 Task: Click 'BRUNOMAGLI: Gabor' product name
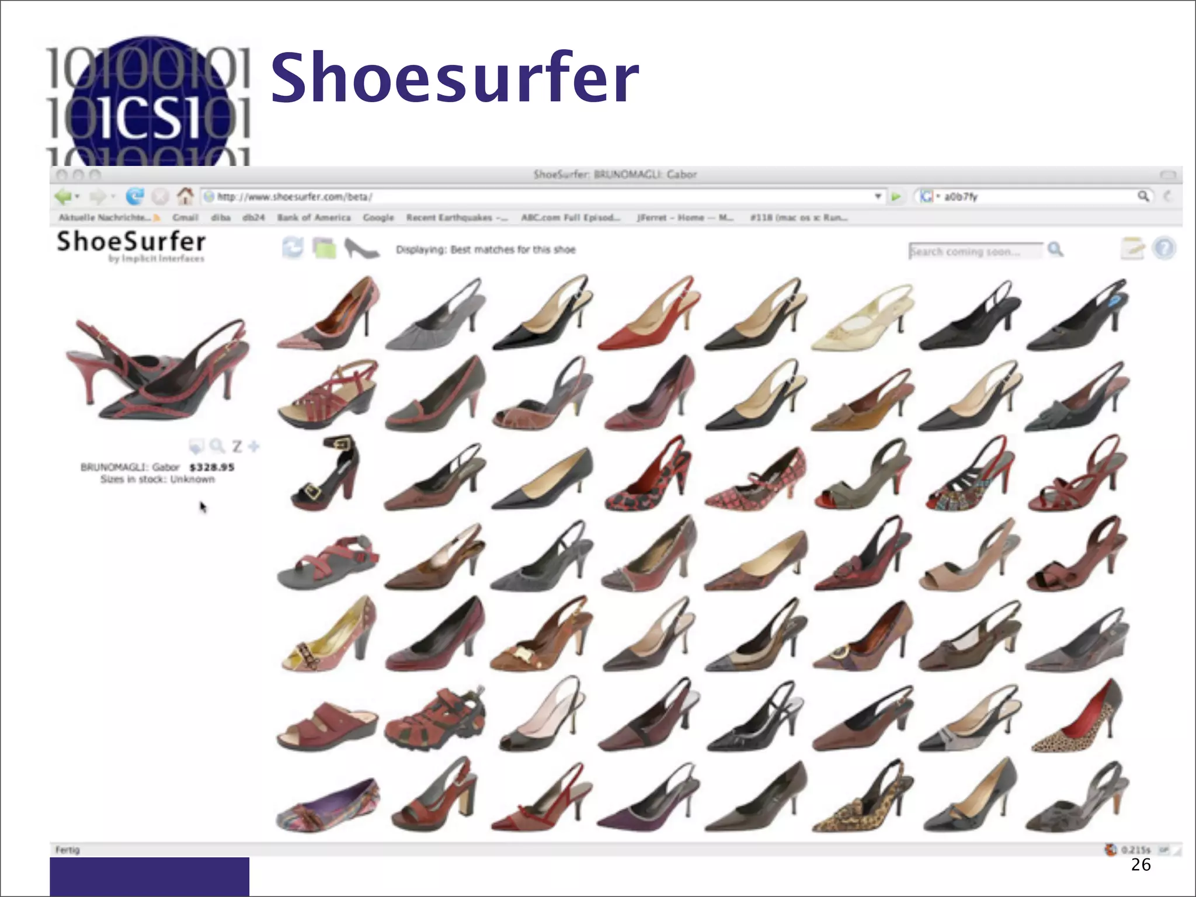tap(130, 467)
